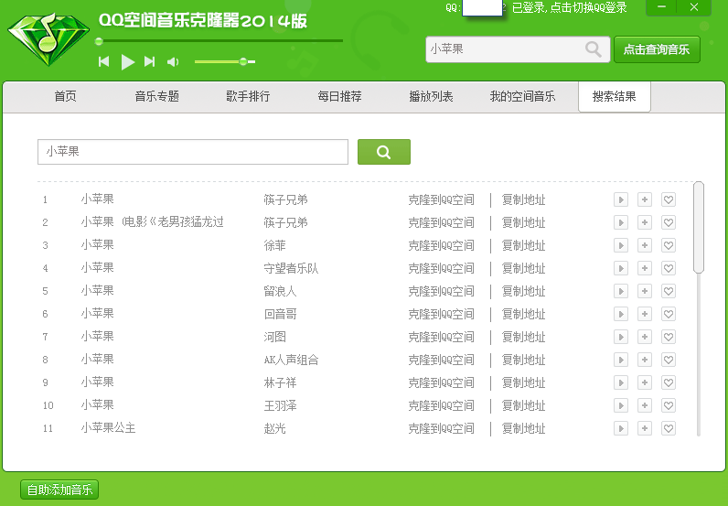
Task: Switch to 歌手排行 tab
Action: pyautogui.click(x=249, y=97)
